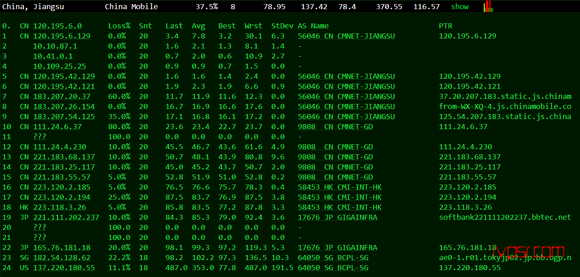
Task: Open AS link 56046 CN CMNET-JIANGSU at hop 7
Action: pos(346,97)
